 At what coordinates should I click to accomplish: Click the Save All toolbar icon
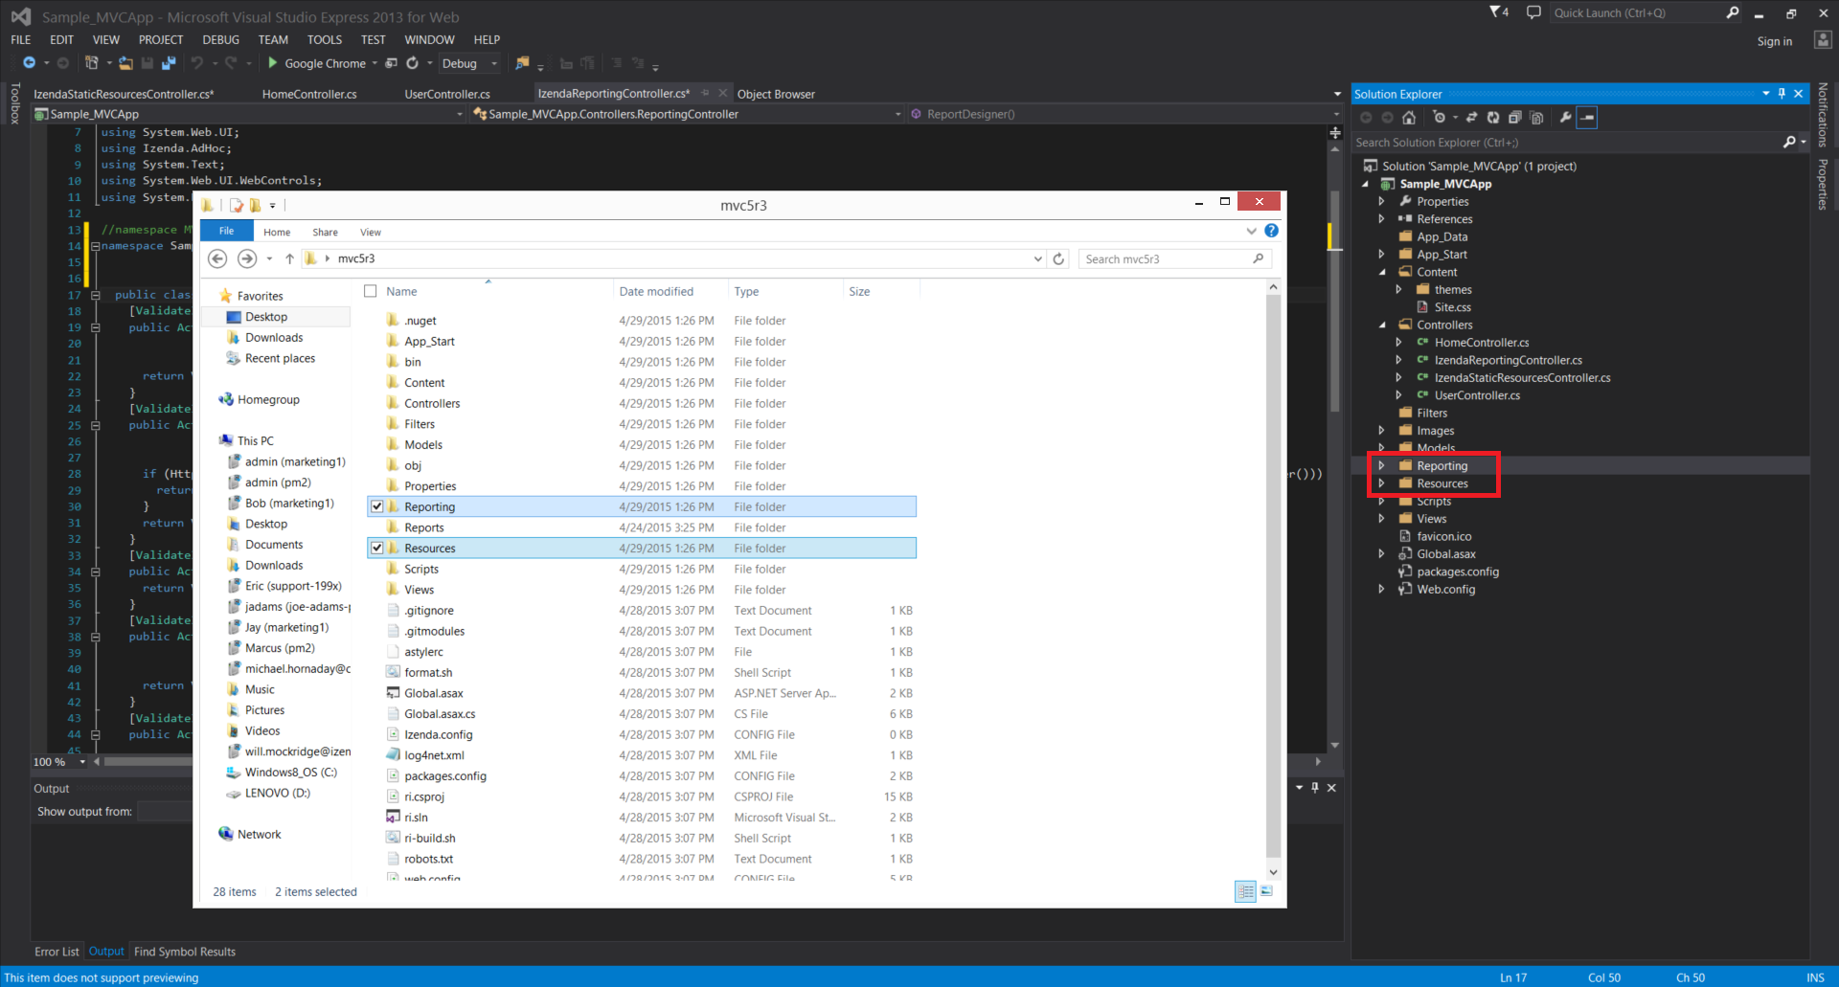click(169, 63)
